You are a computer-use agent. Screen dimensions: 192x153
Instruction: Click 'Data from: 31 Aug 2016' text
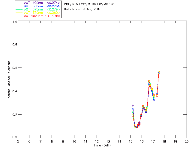pos(83,9)
